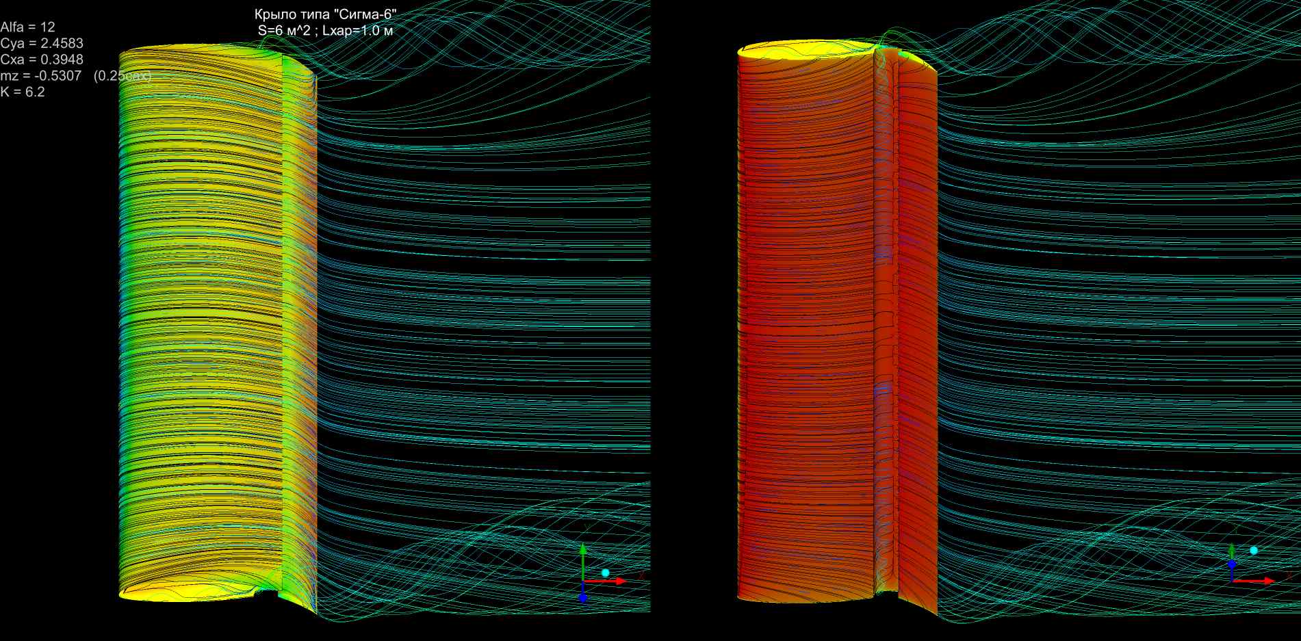The height and width of the screenshot is (641, 1301).
Task: Click the green Y-axis arrow in right view
Action: point(1231,553)
